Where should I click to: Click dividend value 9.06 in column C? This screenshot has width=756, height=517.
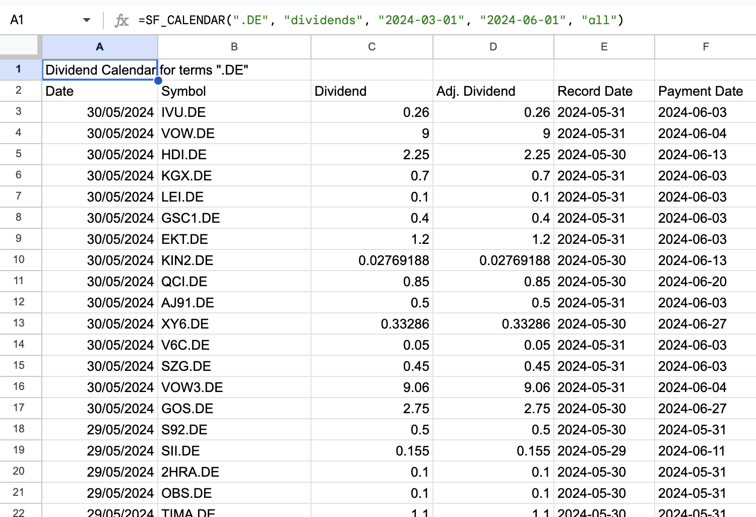tap(372, 387)
